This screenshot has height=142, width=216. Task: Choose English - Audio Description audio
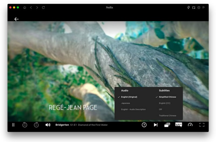133,109
